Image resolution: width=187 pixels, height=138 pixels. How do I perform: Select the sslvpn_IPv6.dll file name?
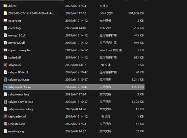18,72
